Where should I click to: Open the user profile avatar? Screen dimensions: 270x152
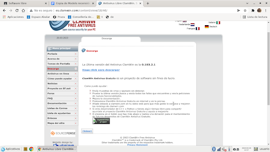point(259,10)
